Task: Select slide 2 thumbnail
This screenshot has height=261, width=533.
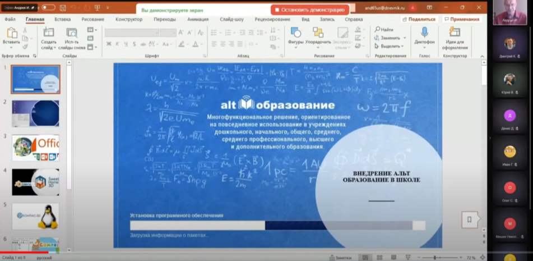Action: click(x=35, y=113)
